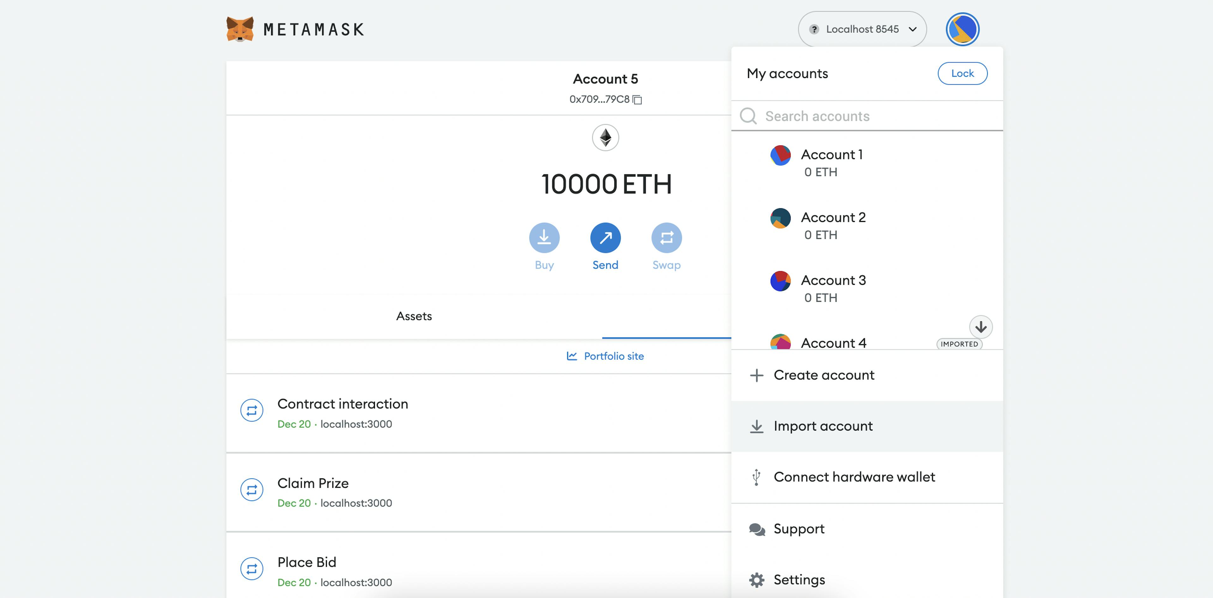Click the question mark network icon

pos(814,29)
